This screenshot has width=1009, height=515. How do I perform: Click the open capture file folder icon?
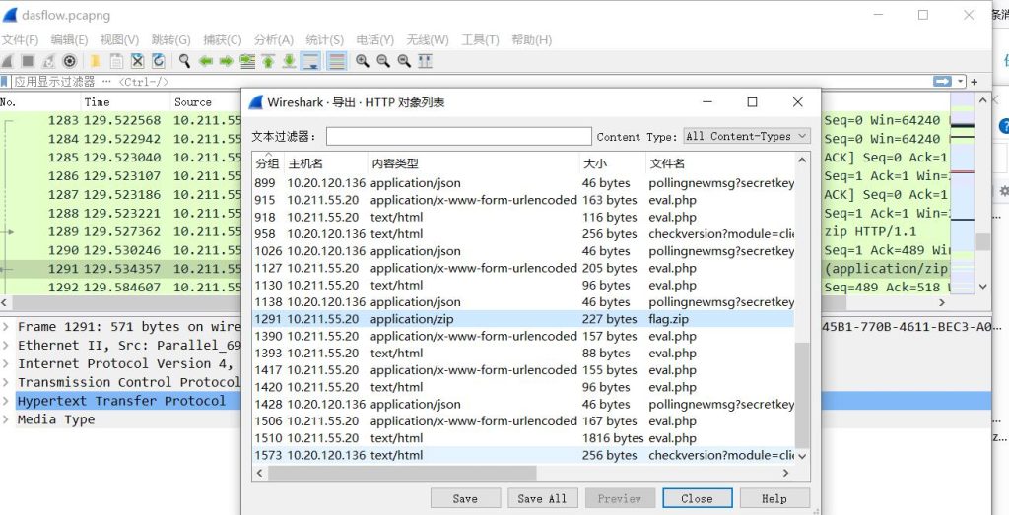(96, 61)
